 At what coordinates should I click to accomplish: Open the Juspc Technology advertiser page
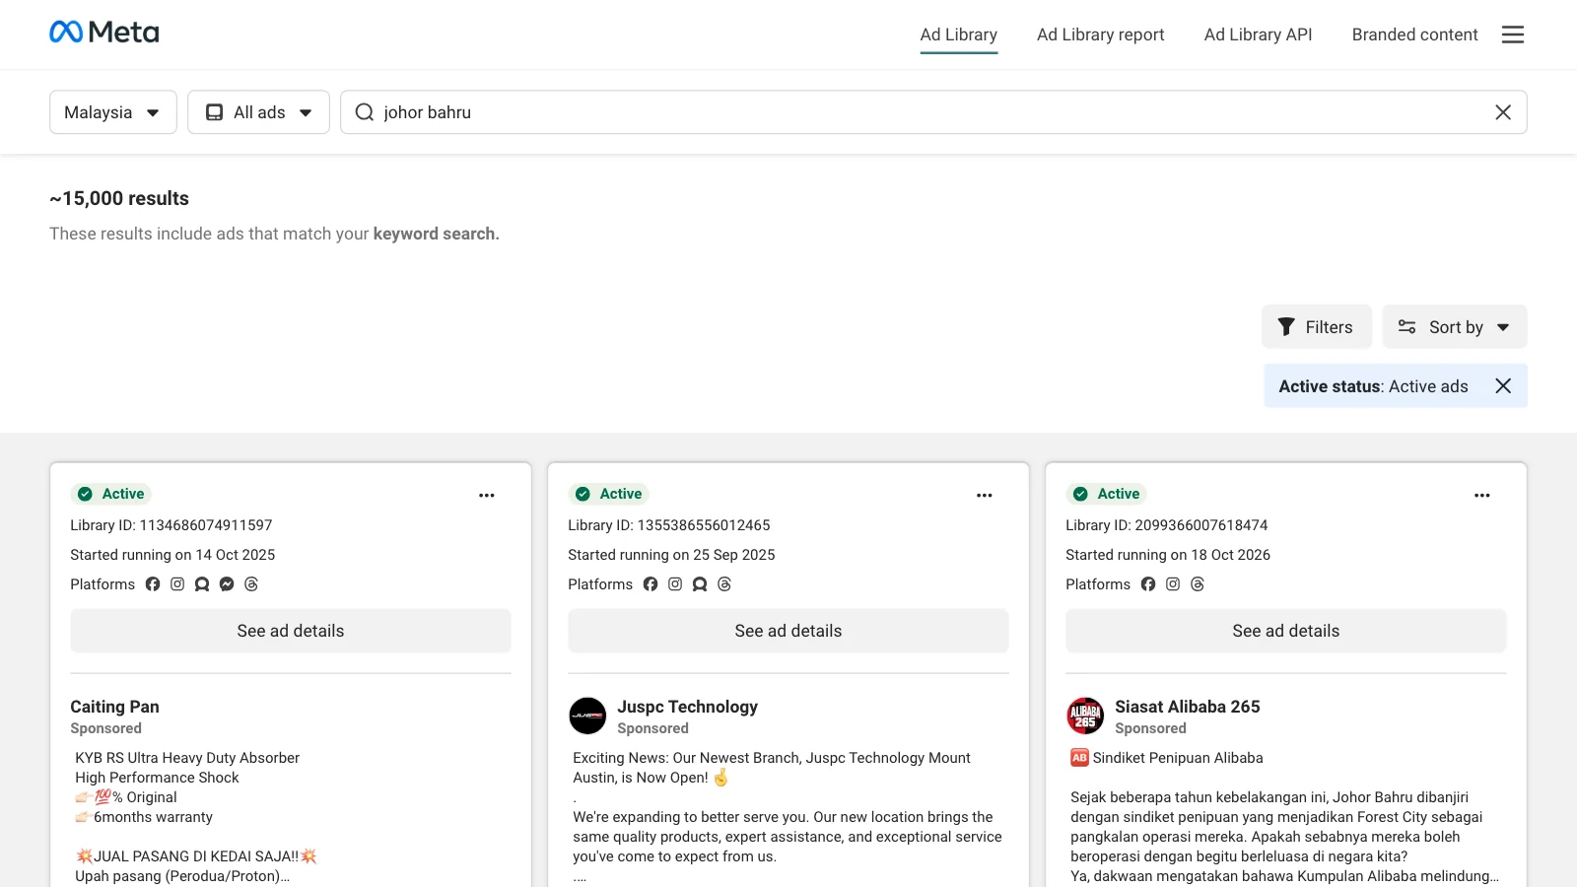coord(687,707)
